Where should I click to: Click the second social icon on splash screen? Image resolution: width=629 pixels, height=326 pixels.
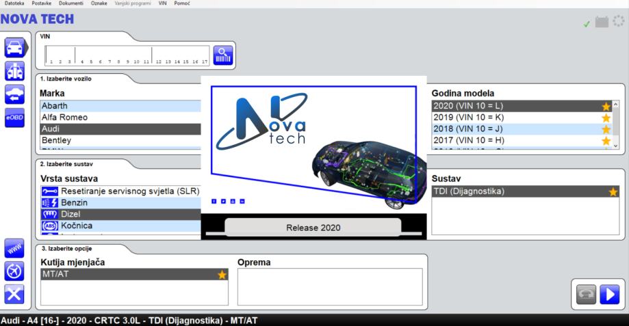[223, 201]
